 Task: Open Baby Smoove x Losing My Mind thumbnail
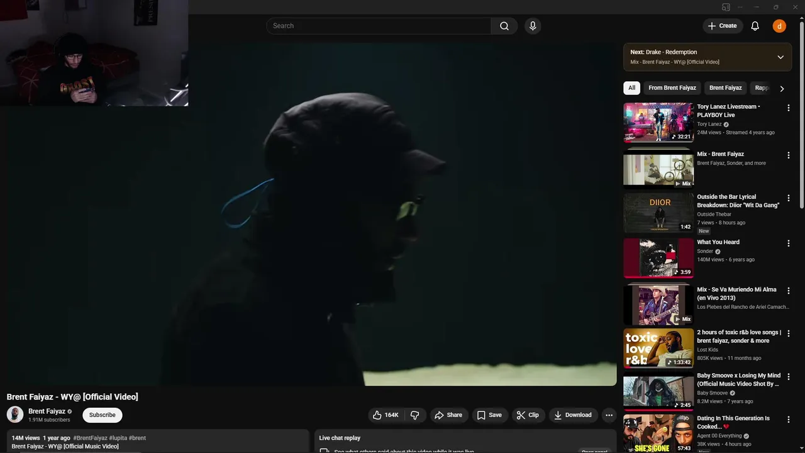[658, 391]
